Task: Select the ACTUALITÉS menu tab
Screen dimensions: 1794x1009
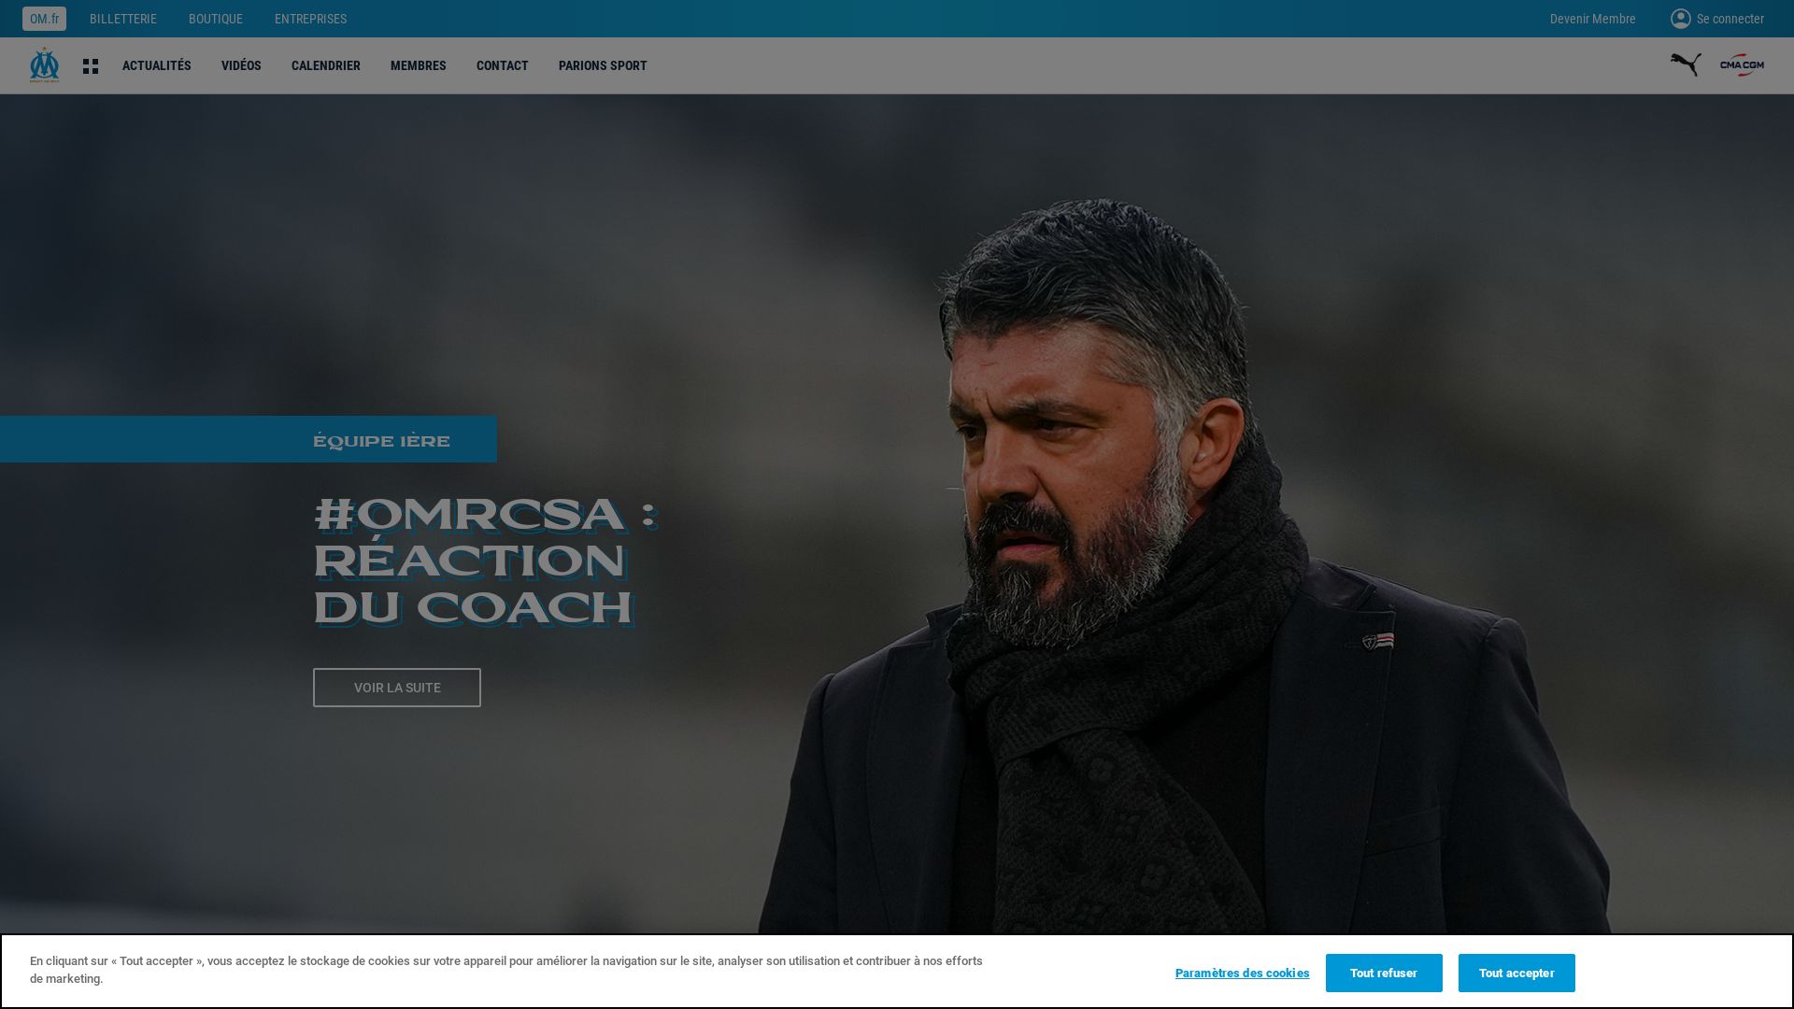Action: click(x=156, y=65)
